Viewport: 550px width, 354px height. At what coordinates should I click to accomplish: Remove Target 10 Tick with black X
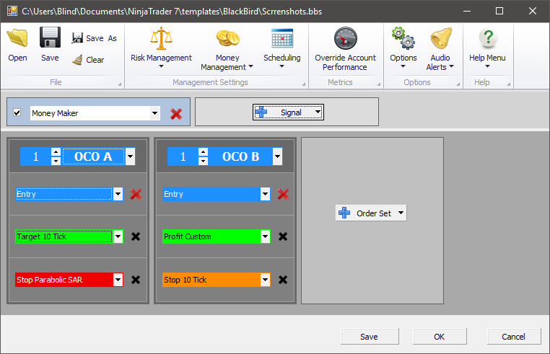click(136, 236)
